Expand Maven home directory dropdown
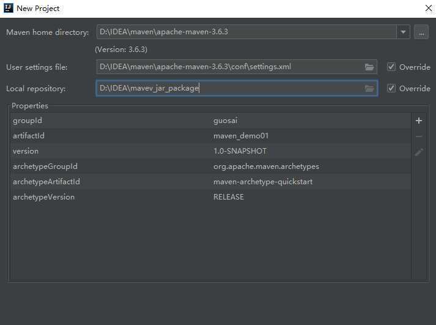Image resolution: width=436 pixels, height=325 pixels. pos(403,32)
